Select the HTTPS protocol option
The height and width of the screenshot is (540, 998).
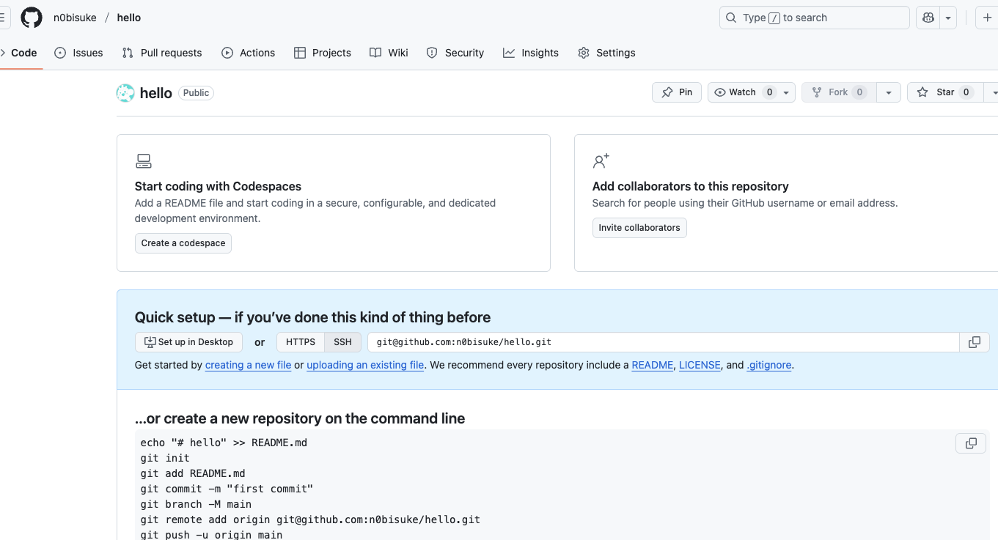(301, 342)
